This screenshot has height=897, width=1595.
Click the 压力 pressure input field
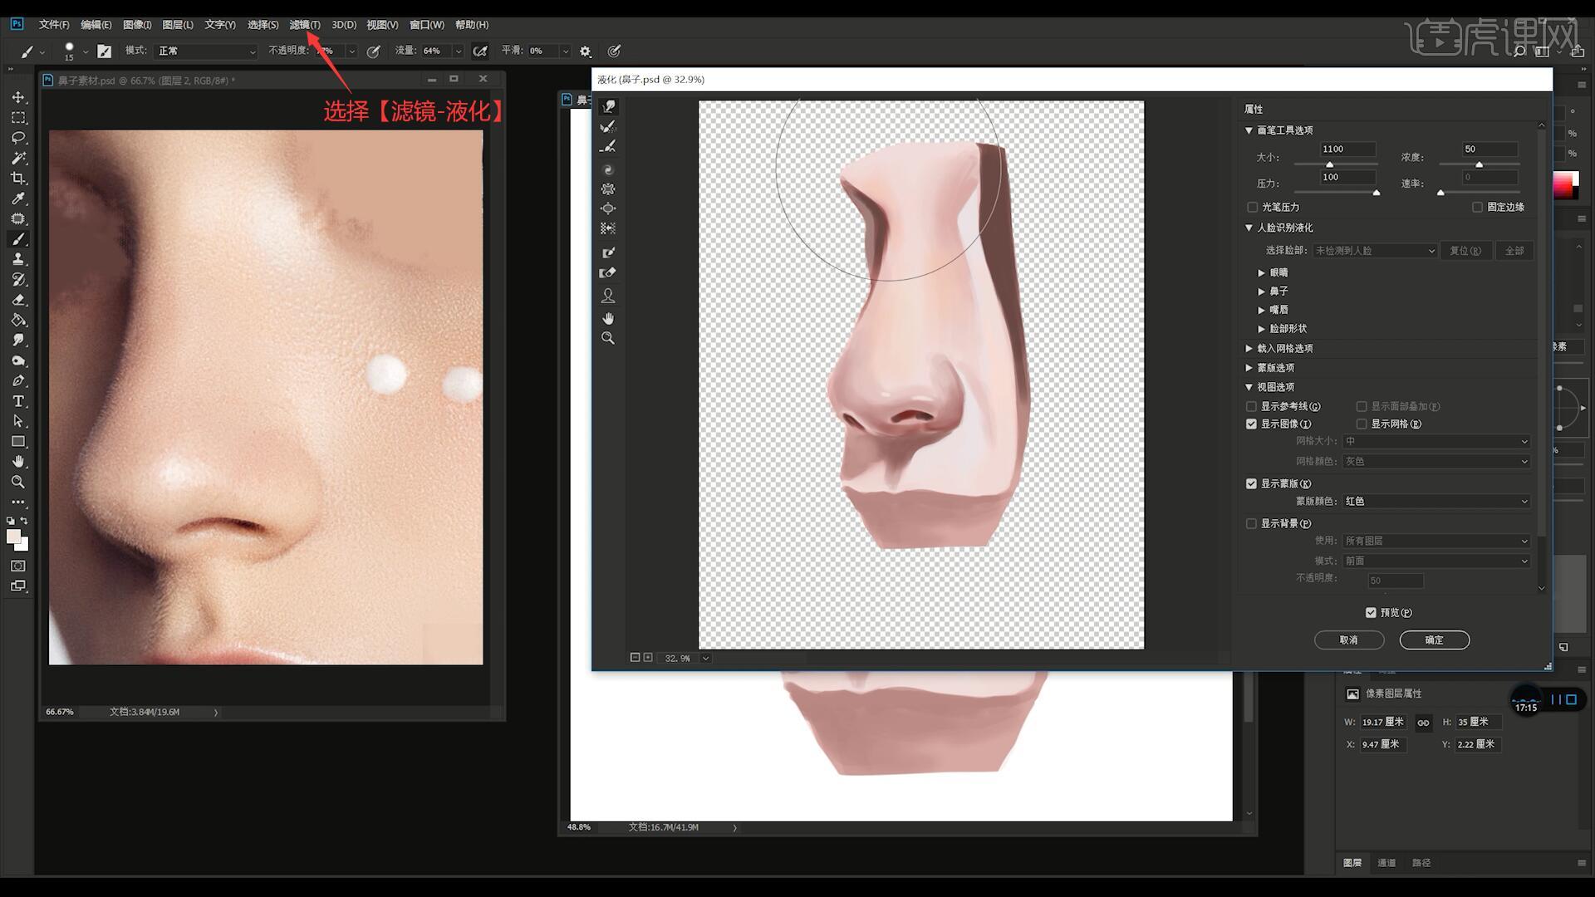coord(1347,177)
